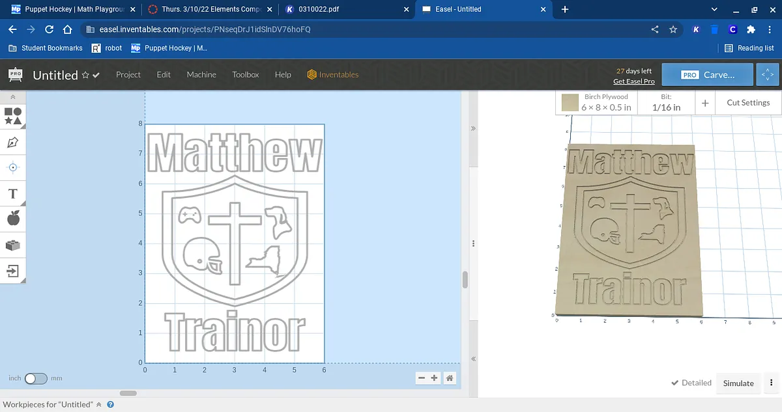Click the canvas vertical scrollbar

click(465, 280)
